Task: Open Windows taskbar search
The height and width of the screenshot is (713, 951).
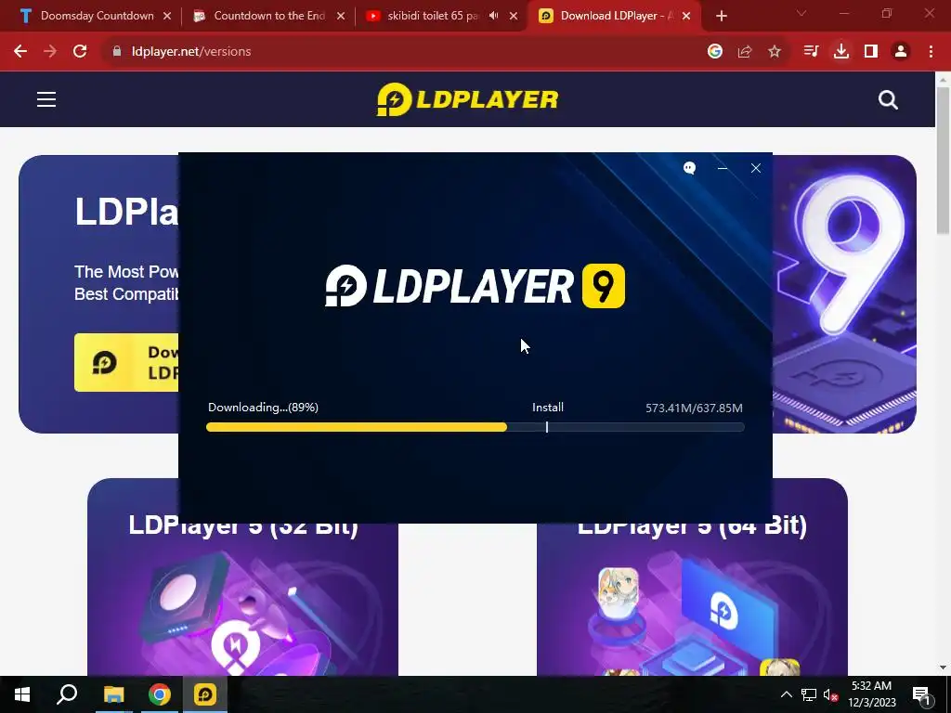Action: (67, 694)
